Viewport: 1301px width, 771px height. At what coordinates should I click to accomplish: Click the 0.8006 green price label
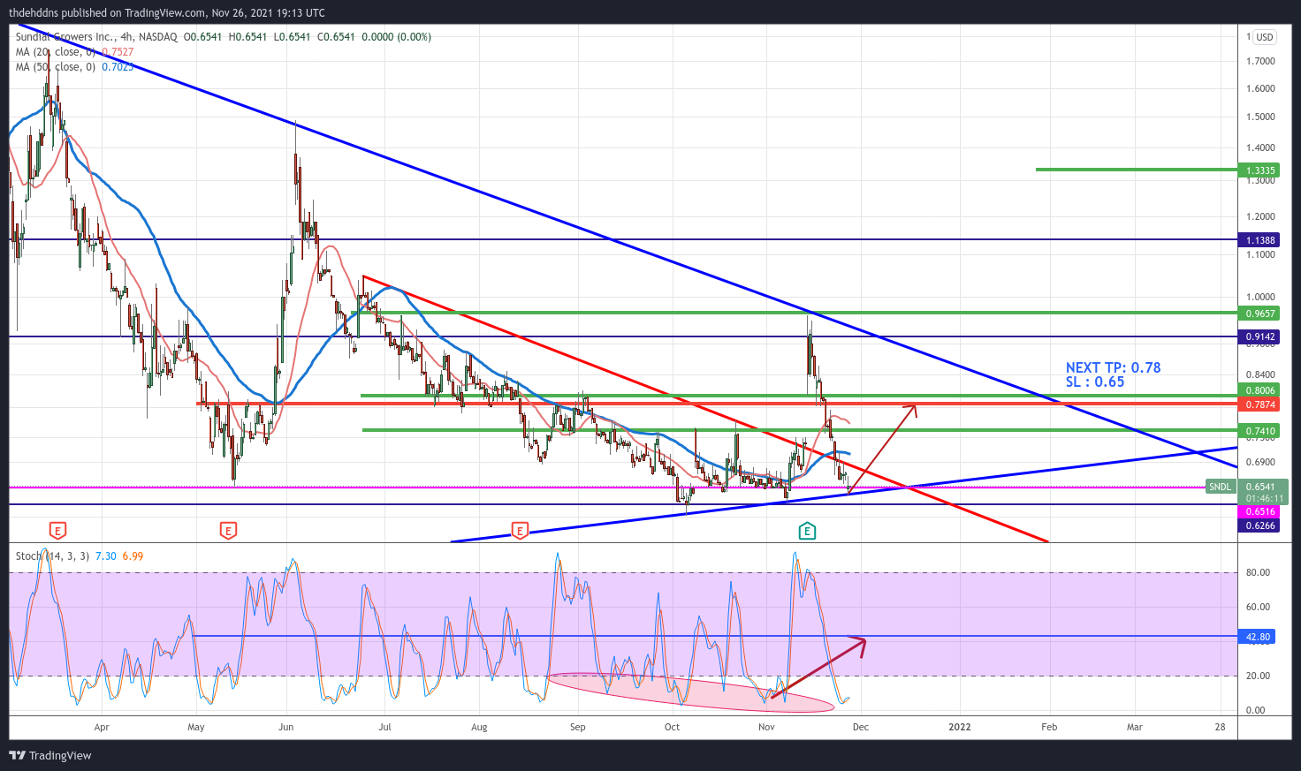pyautogui.click(x=1260, y=390)
